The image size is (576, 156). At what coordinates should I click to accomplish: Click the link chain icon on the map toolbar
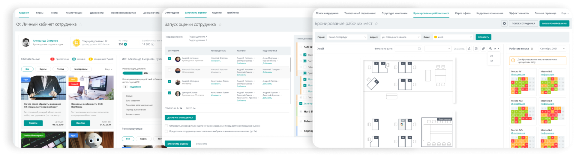483,49
